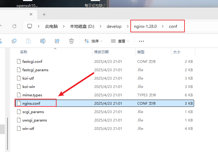Click 4 KB size of win-utf
This screenshot has width=218, height=152.
point(189,128)
